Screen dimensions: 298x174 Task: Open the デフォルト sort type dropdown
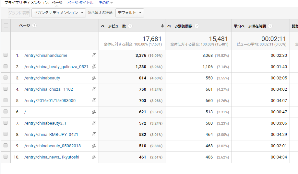[x=130, y=13]
